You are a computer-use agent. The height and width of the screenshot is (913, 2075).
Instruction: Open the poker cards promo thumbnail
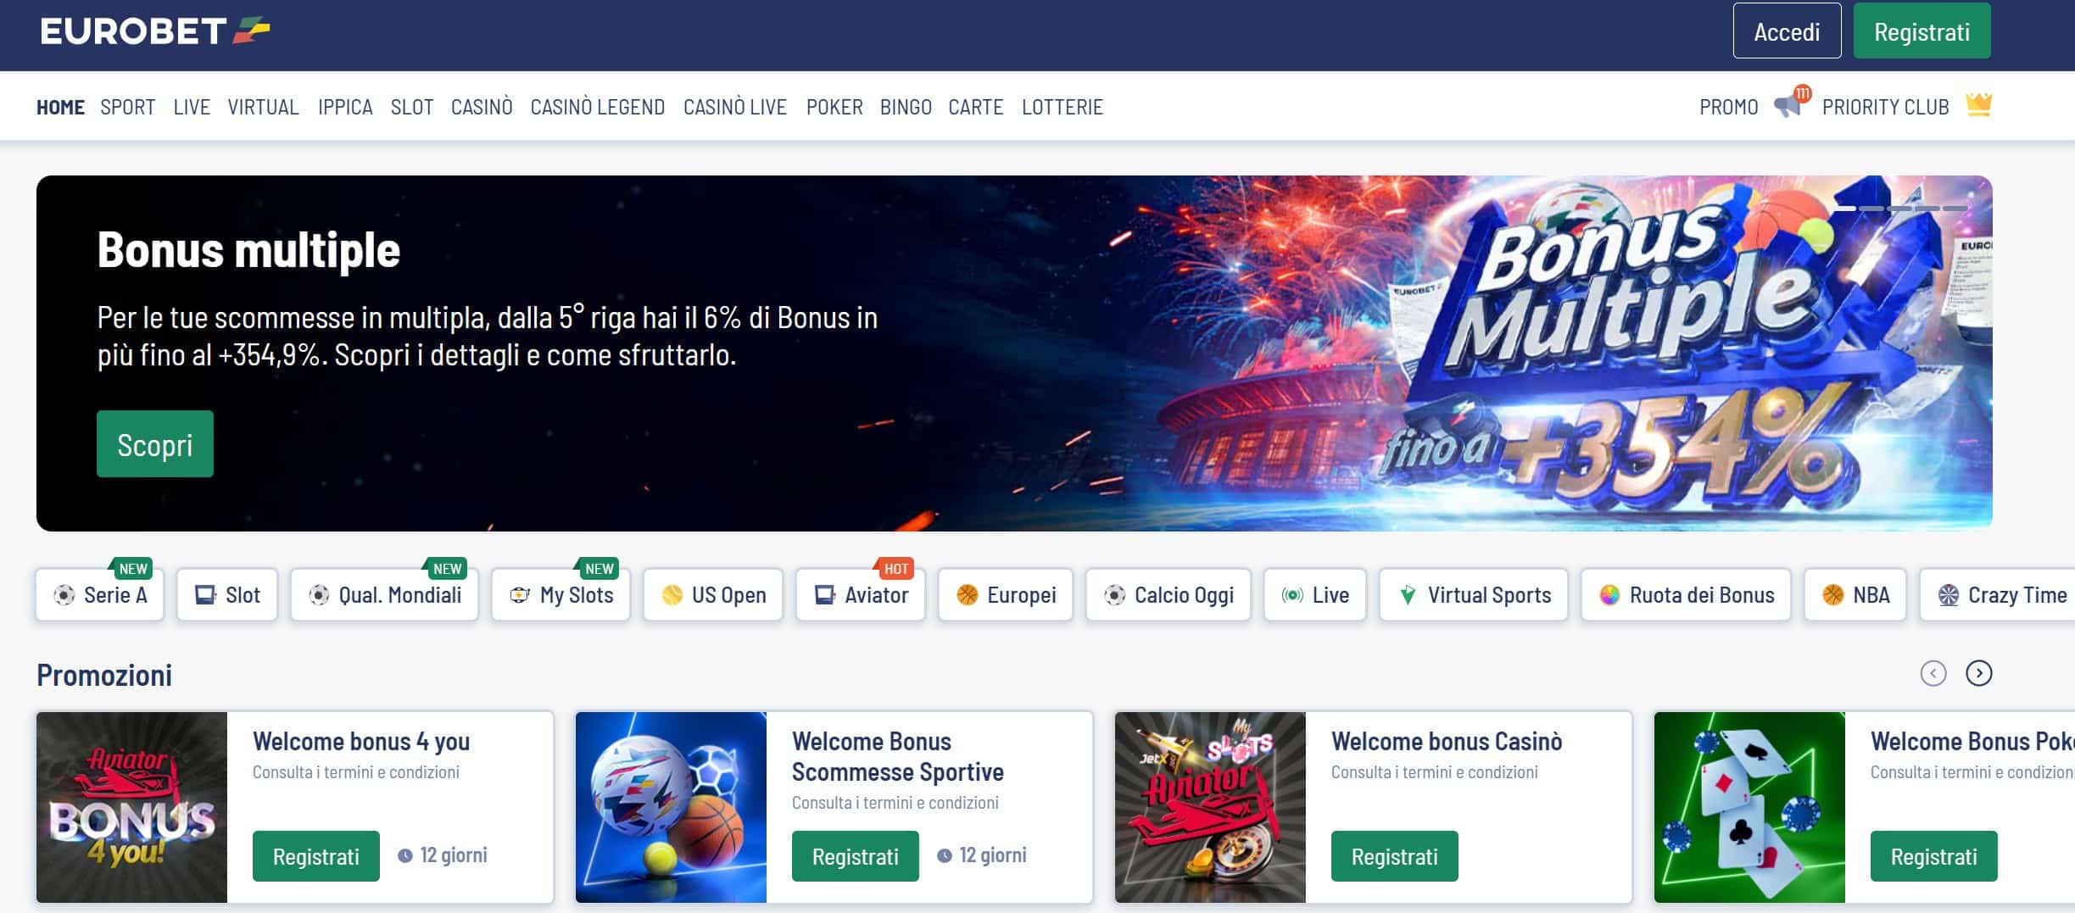point(1750,807)
